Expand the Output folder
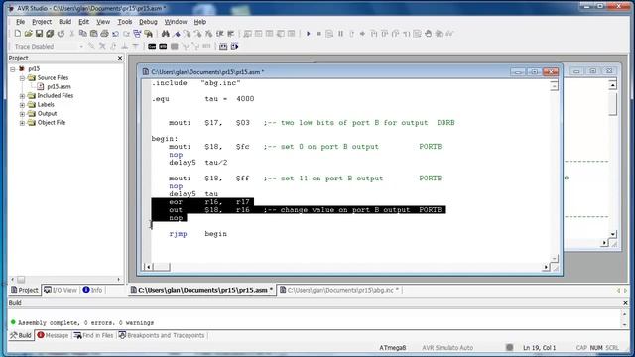 [22, 114]
